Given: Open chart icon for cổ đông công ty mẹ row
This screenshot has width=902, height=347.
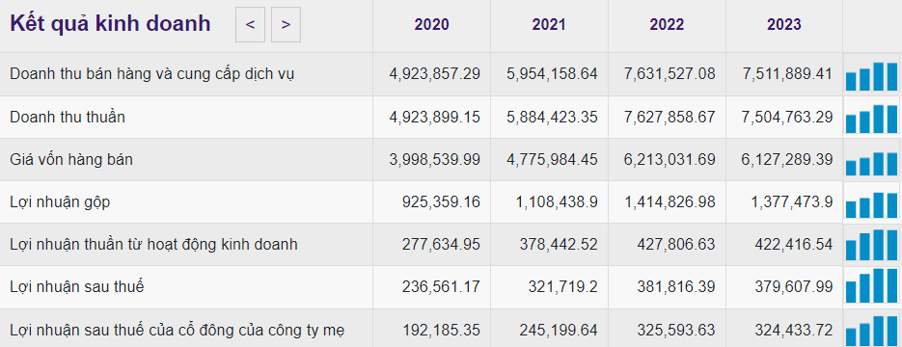Looking at the screenshot, I should pyautogui.click(x=871, y=331).
